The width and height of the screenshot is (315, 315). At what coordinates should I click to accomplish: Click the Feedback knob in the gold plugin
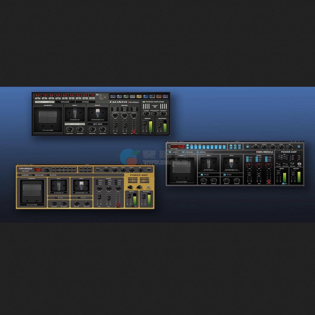(x=114, y=170)
